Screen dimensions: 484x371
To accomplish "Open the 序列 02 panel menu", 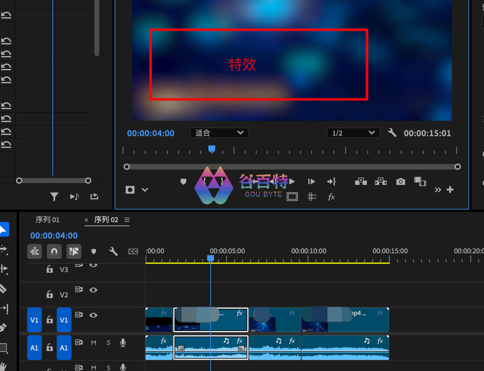I will [x=127, y=220].
